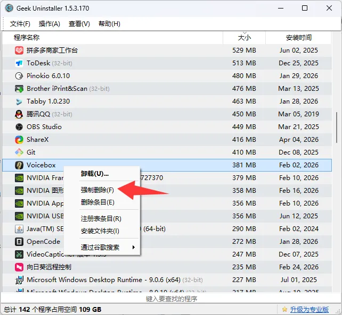Click the 总计 142 个程序 status text
The image size is (342, 315).
pos(52,309)
